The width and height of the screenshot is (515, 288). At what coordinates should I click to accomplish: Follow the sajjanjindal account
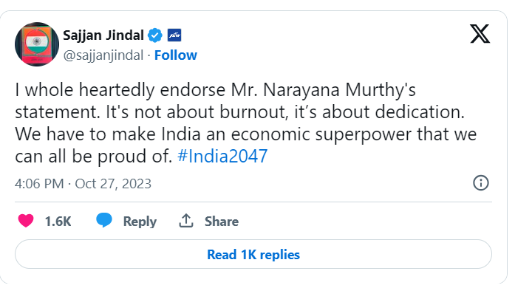[176, 55]
